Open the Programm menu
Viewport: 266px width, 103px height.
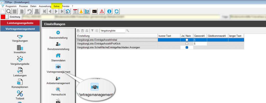click(11, 6)
